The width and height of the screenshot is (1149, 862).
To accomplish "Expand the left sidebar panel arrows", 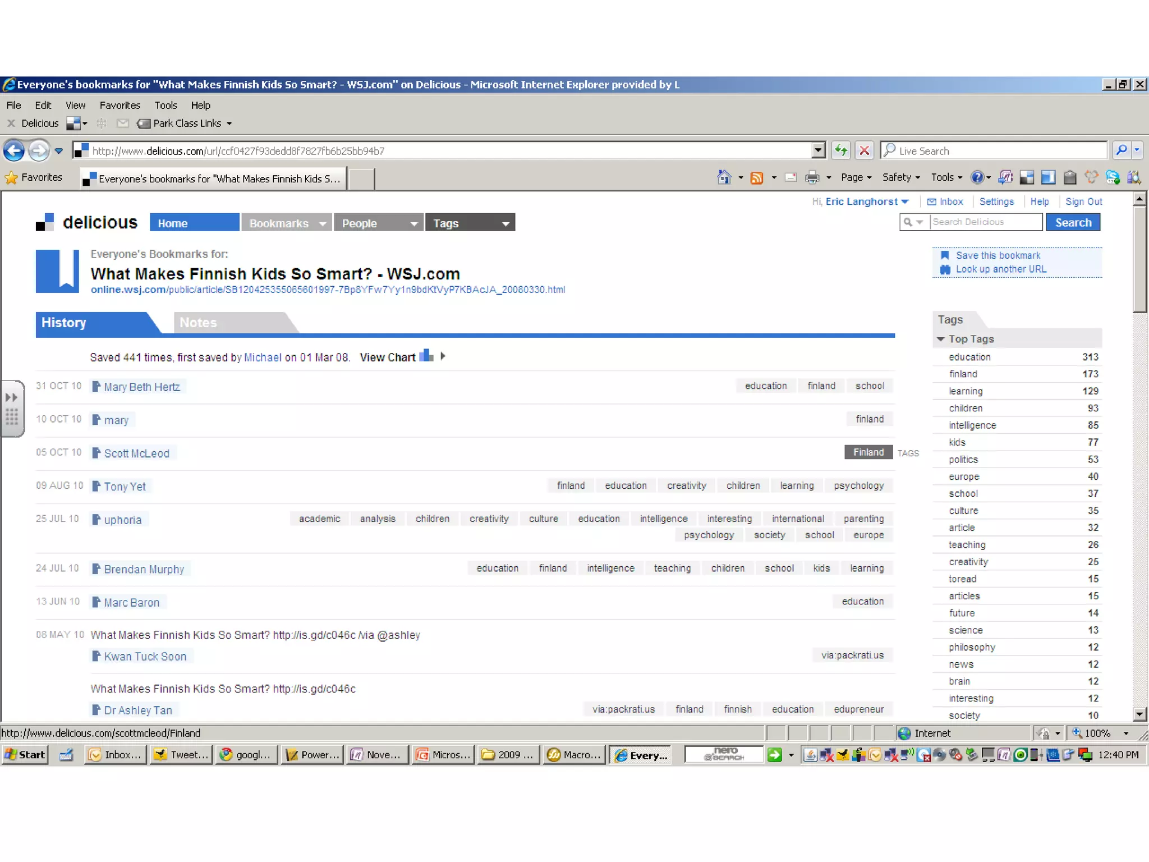I will [12, 397].
